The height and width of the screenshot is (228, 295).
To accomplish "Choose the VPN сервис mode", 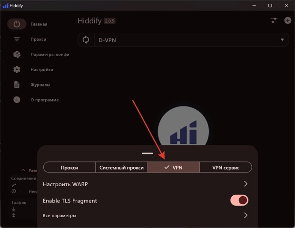I will pyautogui.click(x=226, y=168).
